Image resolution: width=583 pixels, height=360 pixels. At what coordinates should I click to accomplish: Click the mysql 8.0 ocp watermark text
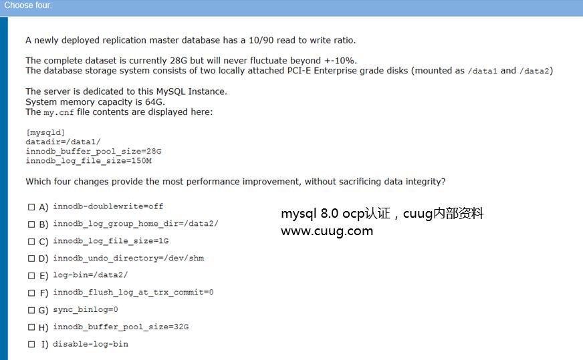382,214
